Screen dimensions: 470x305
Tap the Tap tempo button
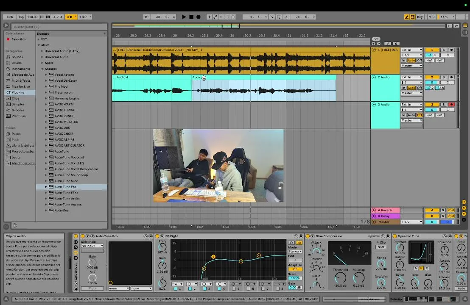pyautogui.click(x=21, y=17)
